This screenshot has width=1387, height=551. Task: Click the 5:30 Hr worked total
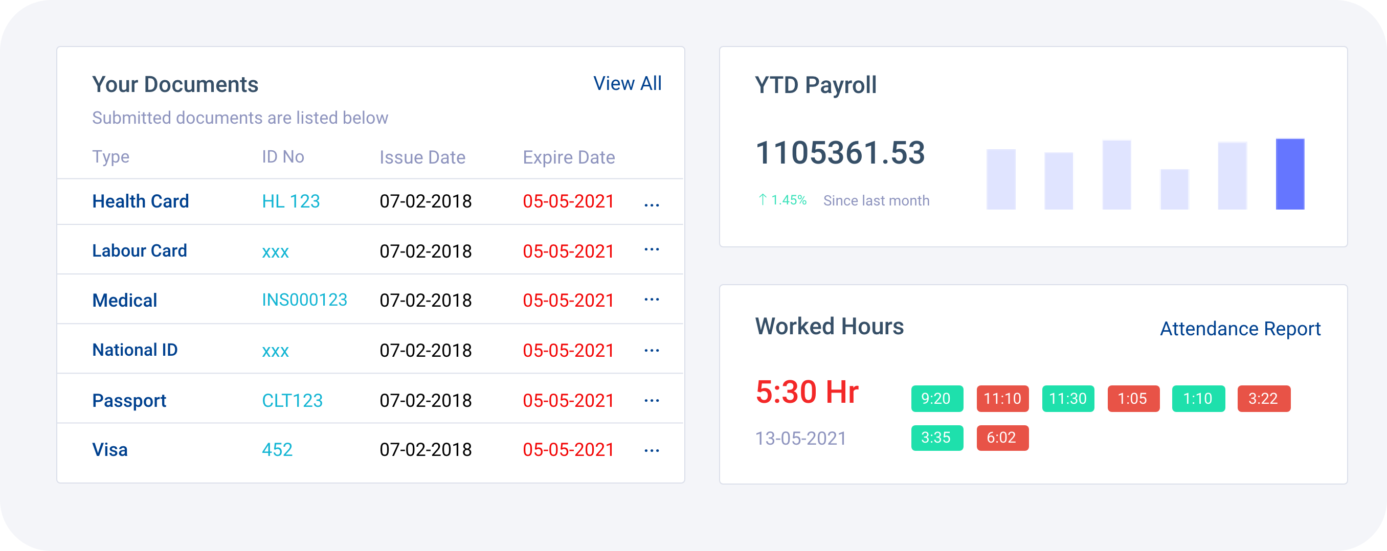click(807, 392)
